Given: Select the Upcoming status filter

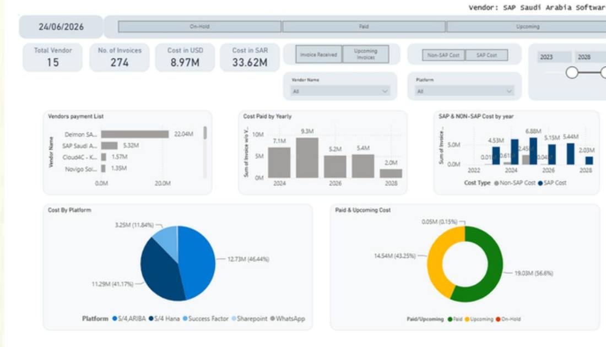Looking at the screenshot, I should tap(527, 26).
